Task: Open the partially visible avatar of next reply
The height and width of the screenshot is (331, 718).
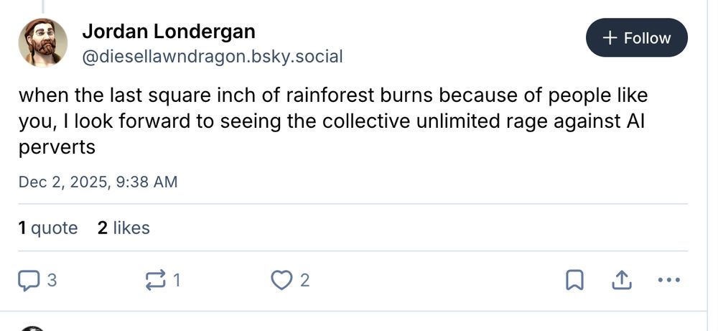Action: pyautogui.click(x=33, y=328)
